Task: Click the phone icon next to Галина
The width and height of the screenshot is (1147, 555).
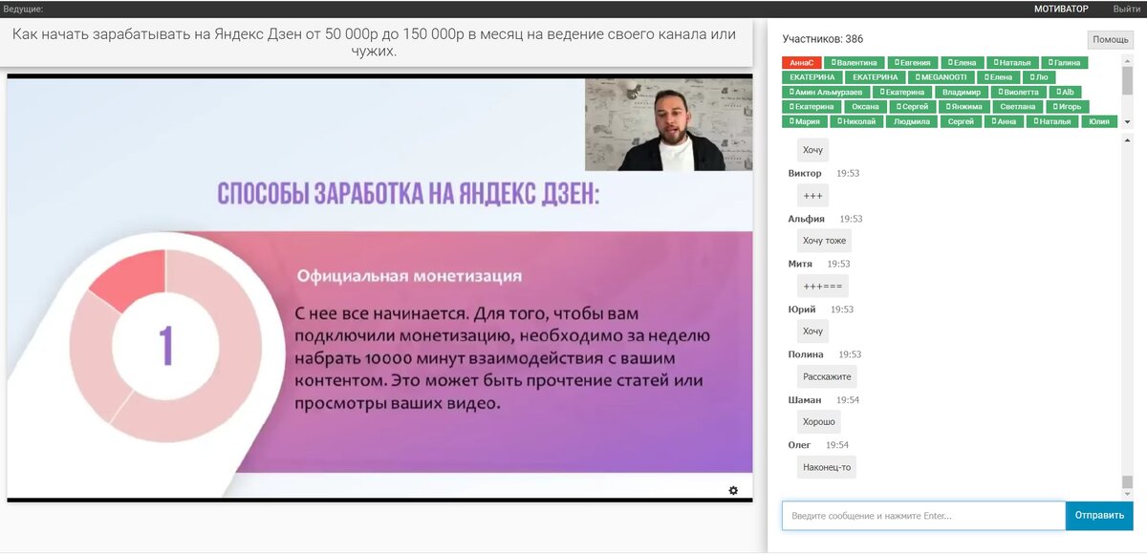Action: pos(1049,63)
